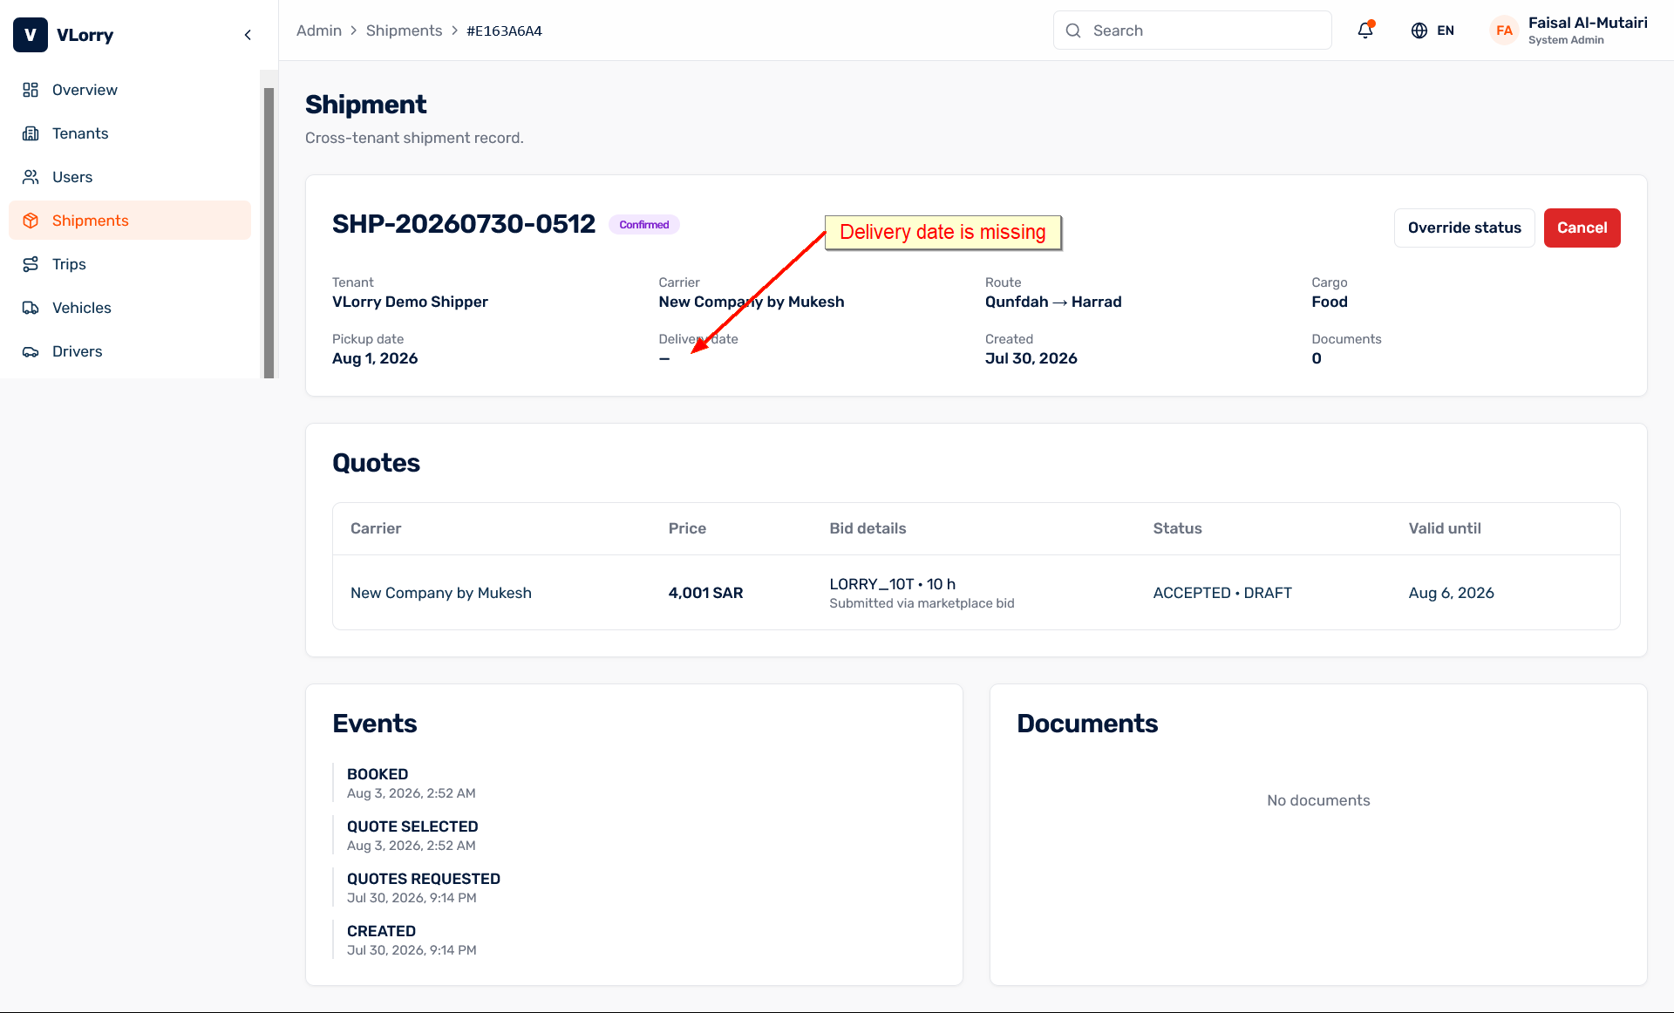Open the Shipments menu item
Viewport: 1674px width, 1013px height.
[130, 221]
